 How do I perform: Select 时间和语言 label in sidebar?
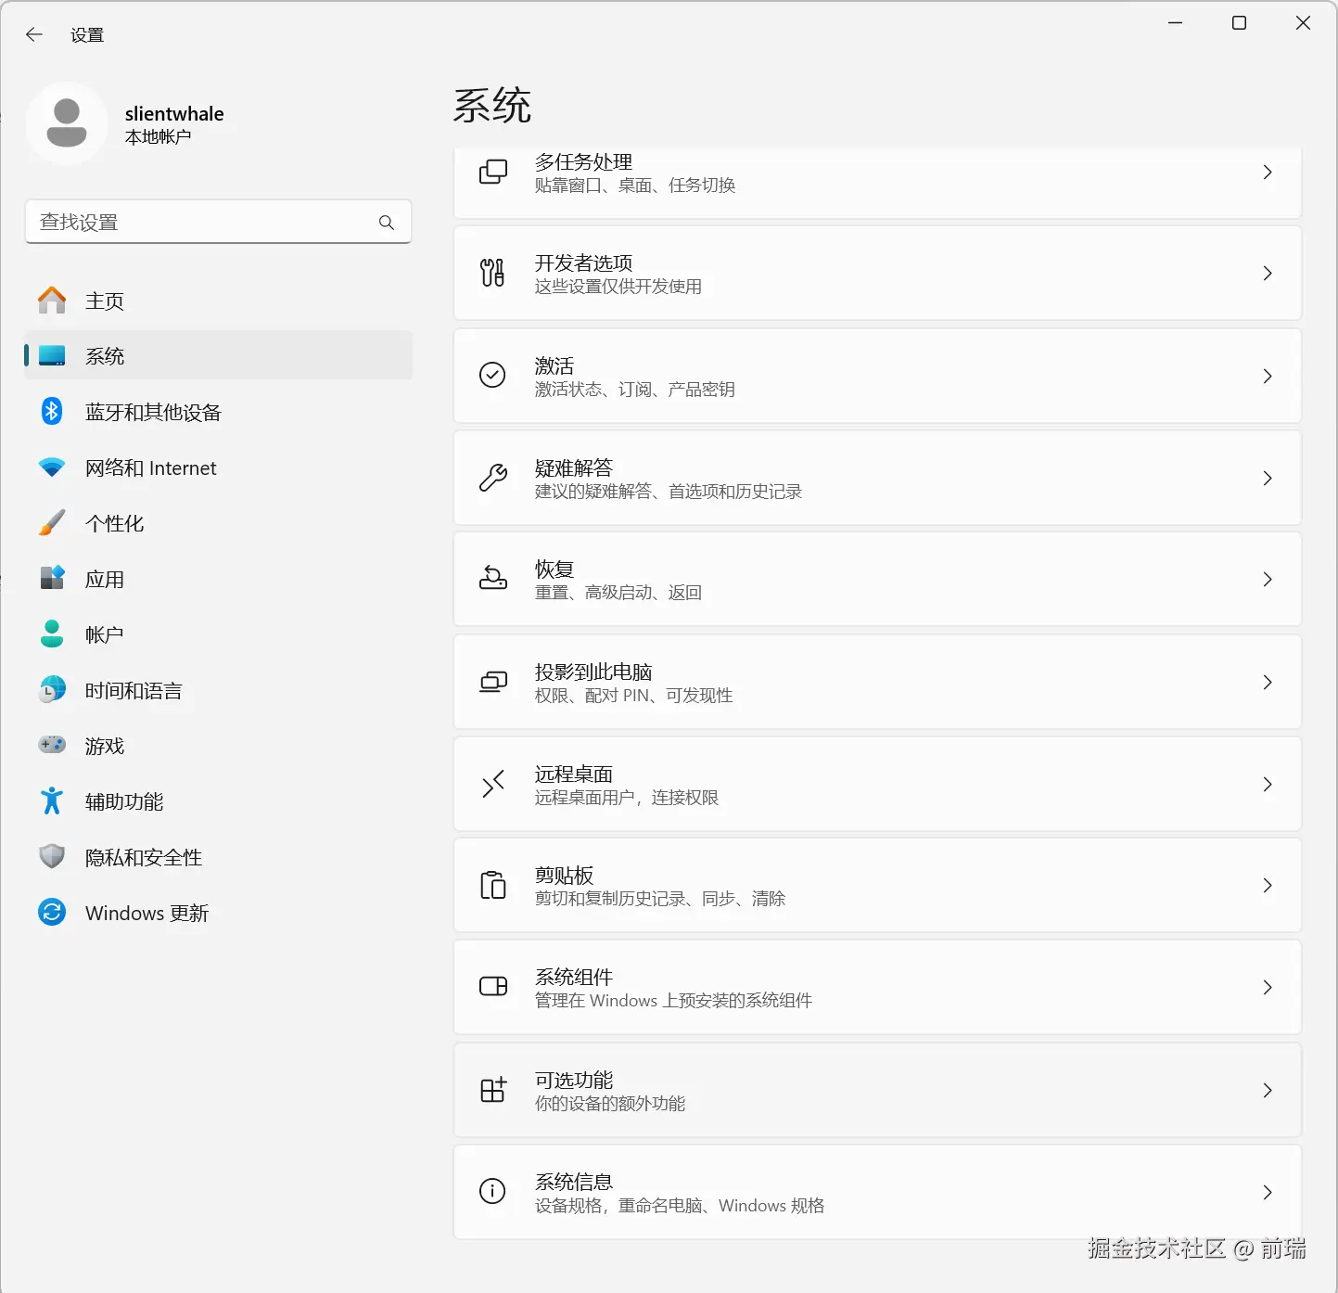click(134, 690)
